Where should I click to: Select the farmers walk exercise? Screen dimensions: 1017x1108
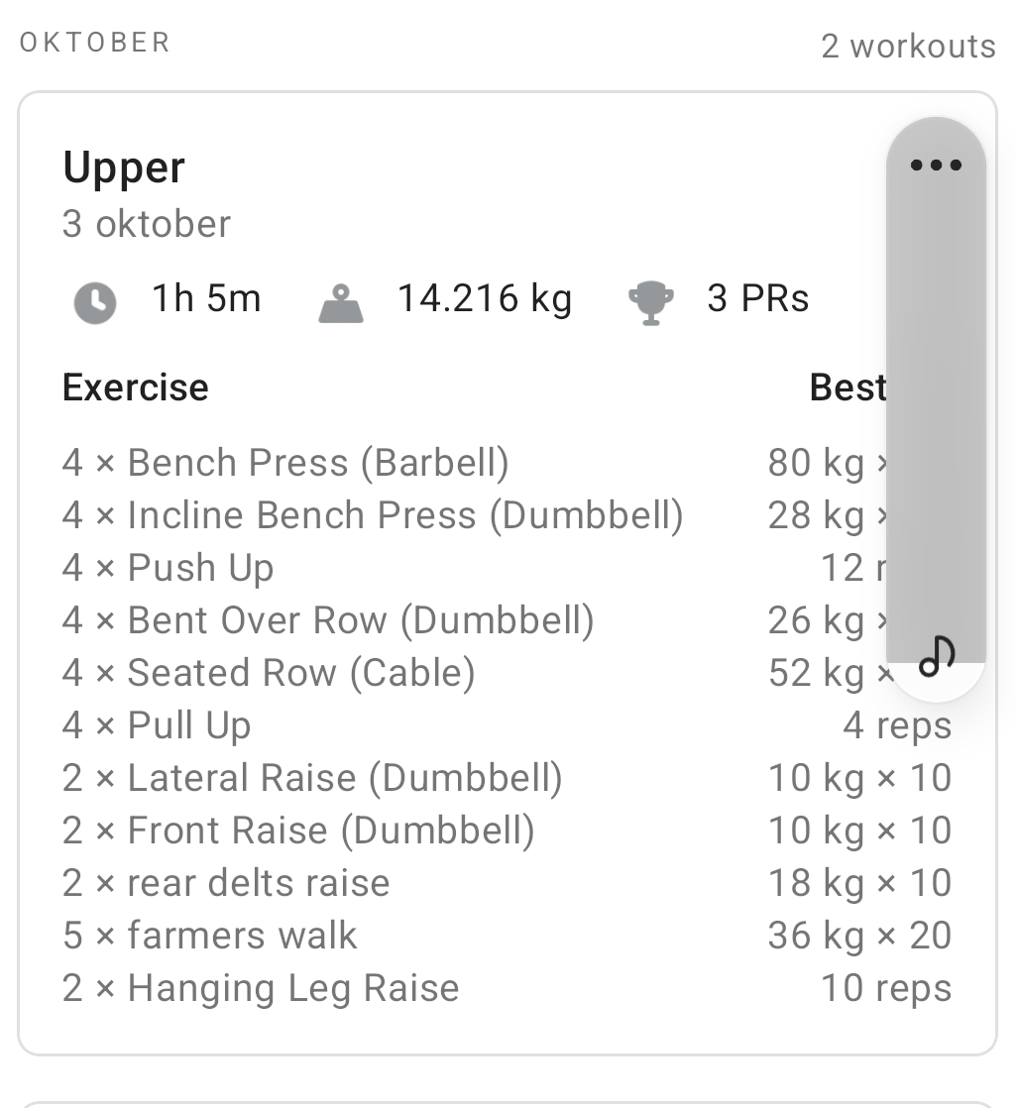click(x=209, y=936)
